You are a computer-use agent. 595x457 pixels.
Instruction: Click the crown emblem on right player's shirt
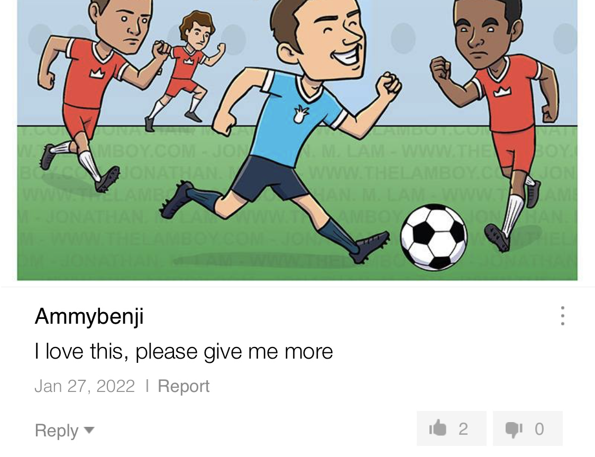[502, 92]
